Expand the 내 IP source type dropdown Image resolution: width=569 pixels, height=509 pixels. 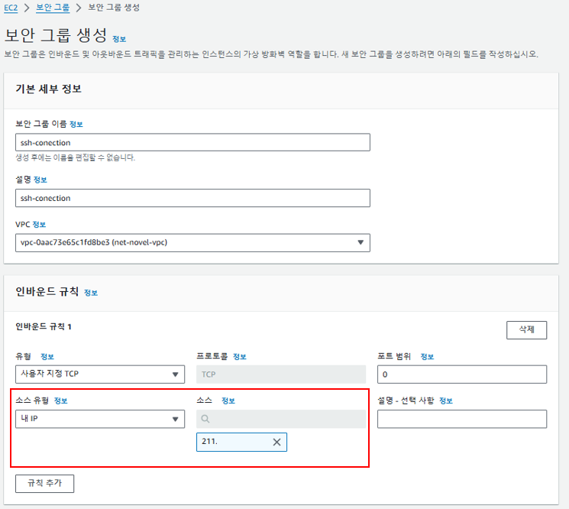point(100,419)
